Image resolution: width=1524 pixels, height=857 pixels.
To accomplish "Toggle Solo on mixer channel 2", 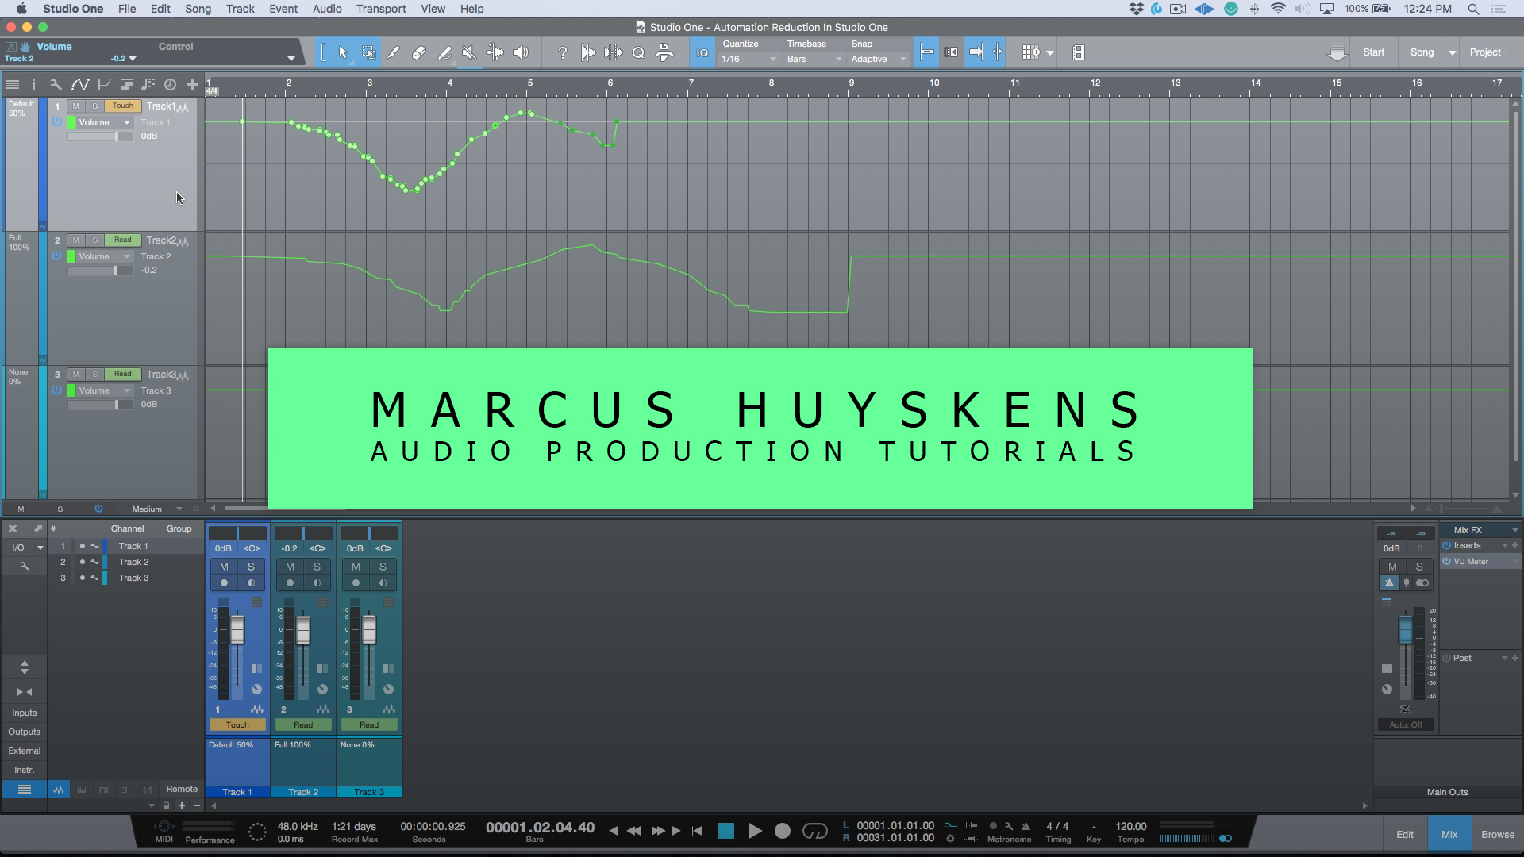I will pos(317,567).
